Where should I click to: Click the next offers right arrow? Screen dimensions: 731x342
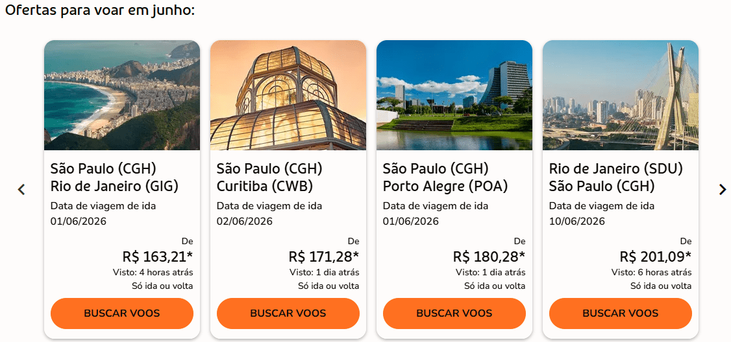722,190
